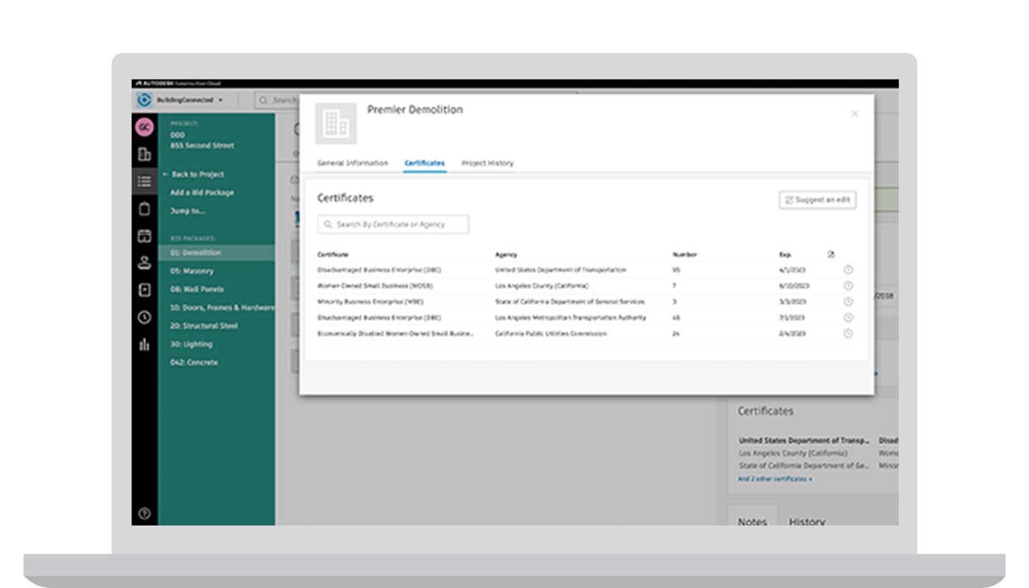This screenshot has height=588, width=1029.
Task: Click Los Angeles County (California) in the dialog table
Action: click(x=542, y=286)
